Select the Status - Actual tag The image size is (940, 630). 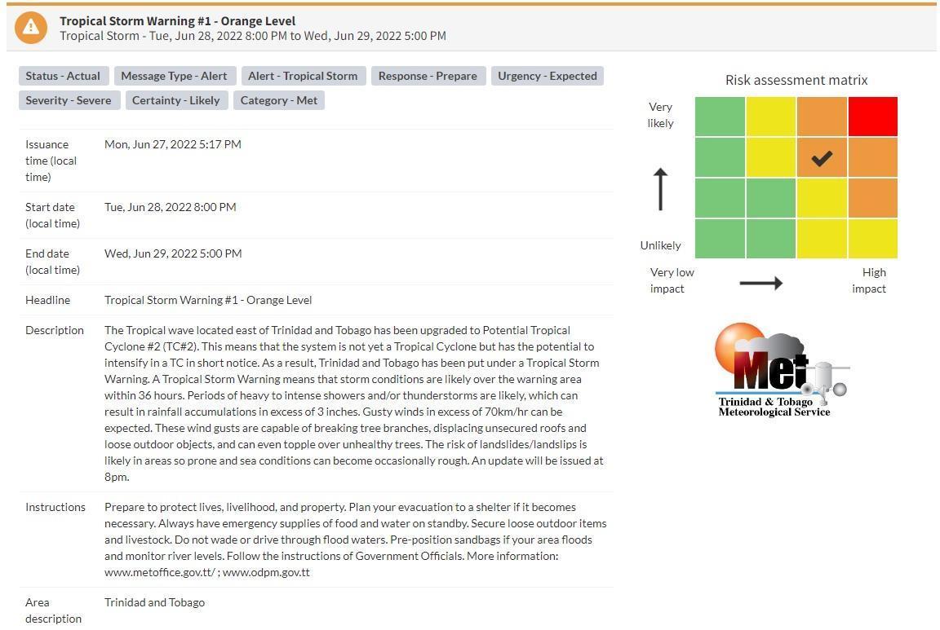pyautogui.click(x=63, y=76)
